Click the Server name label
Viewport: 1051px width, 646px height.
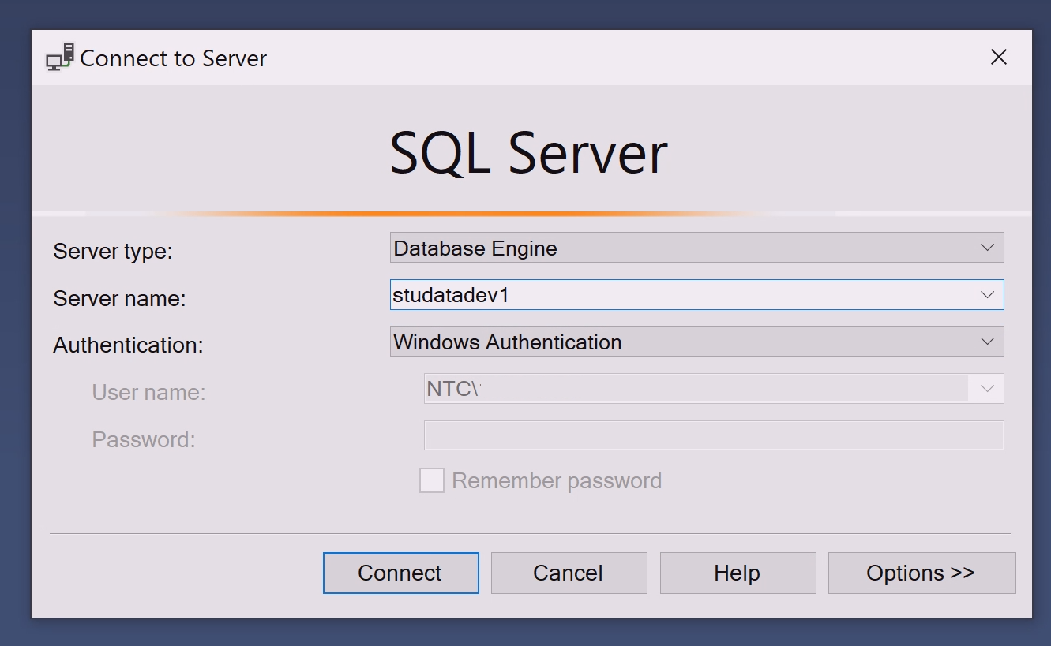pos(119,298)
